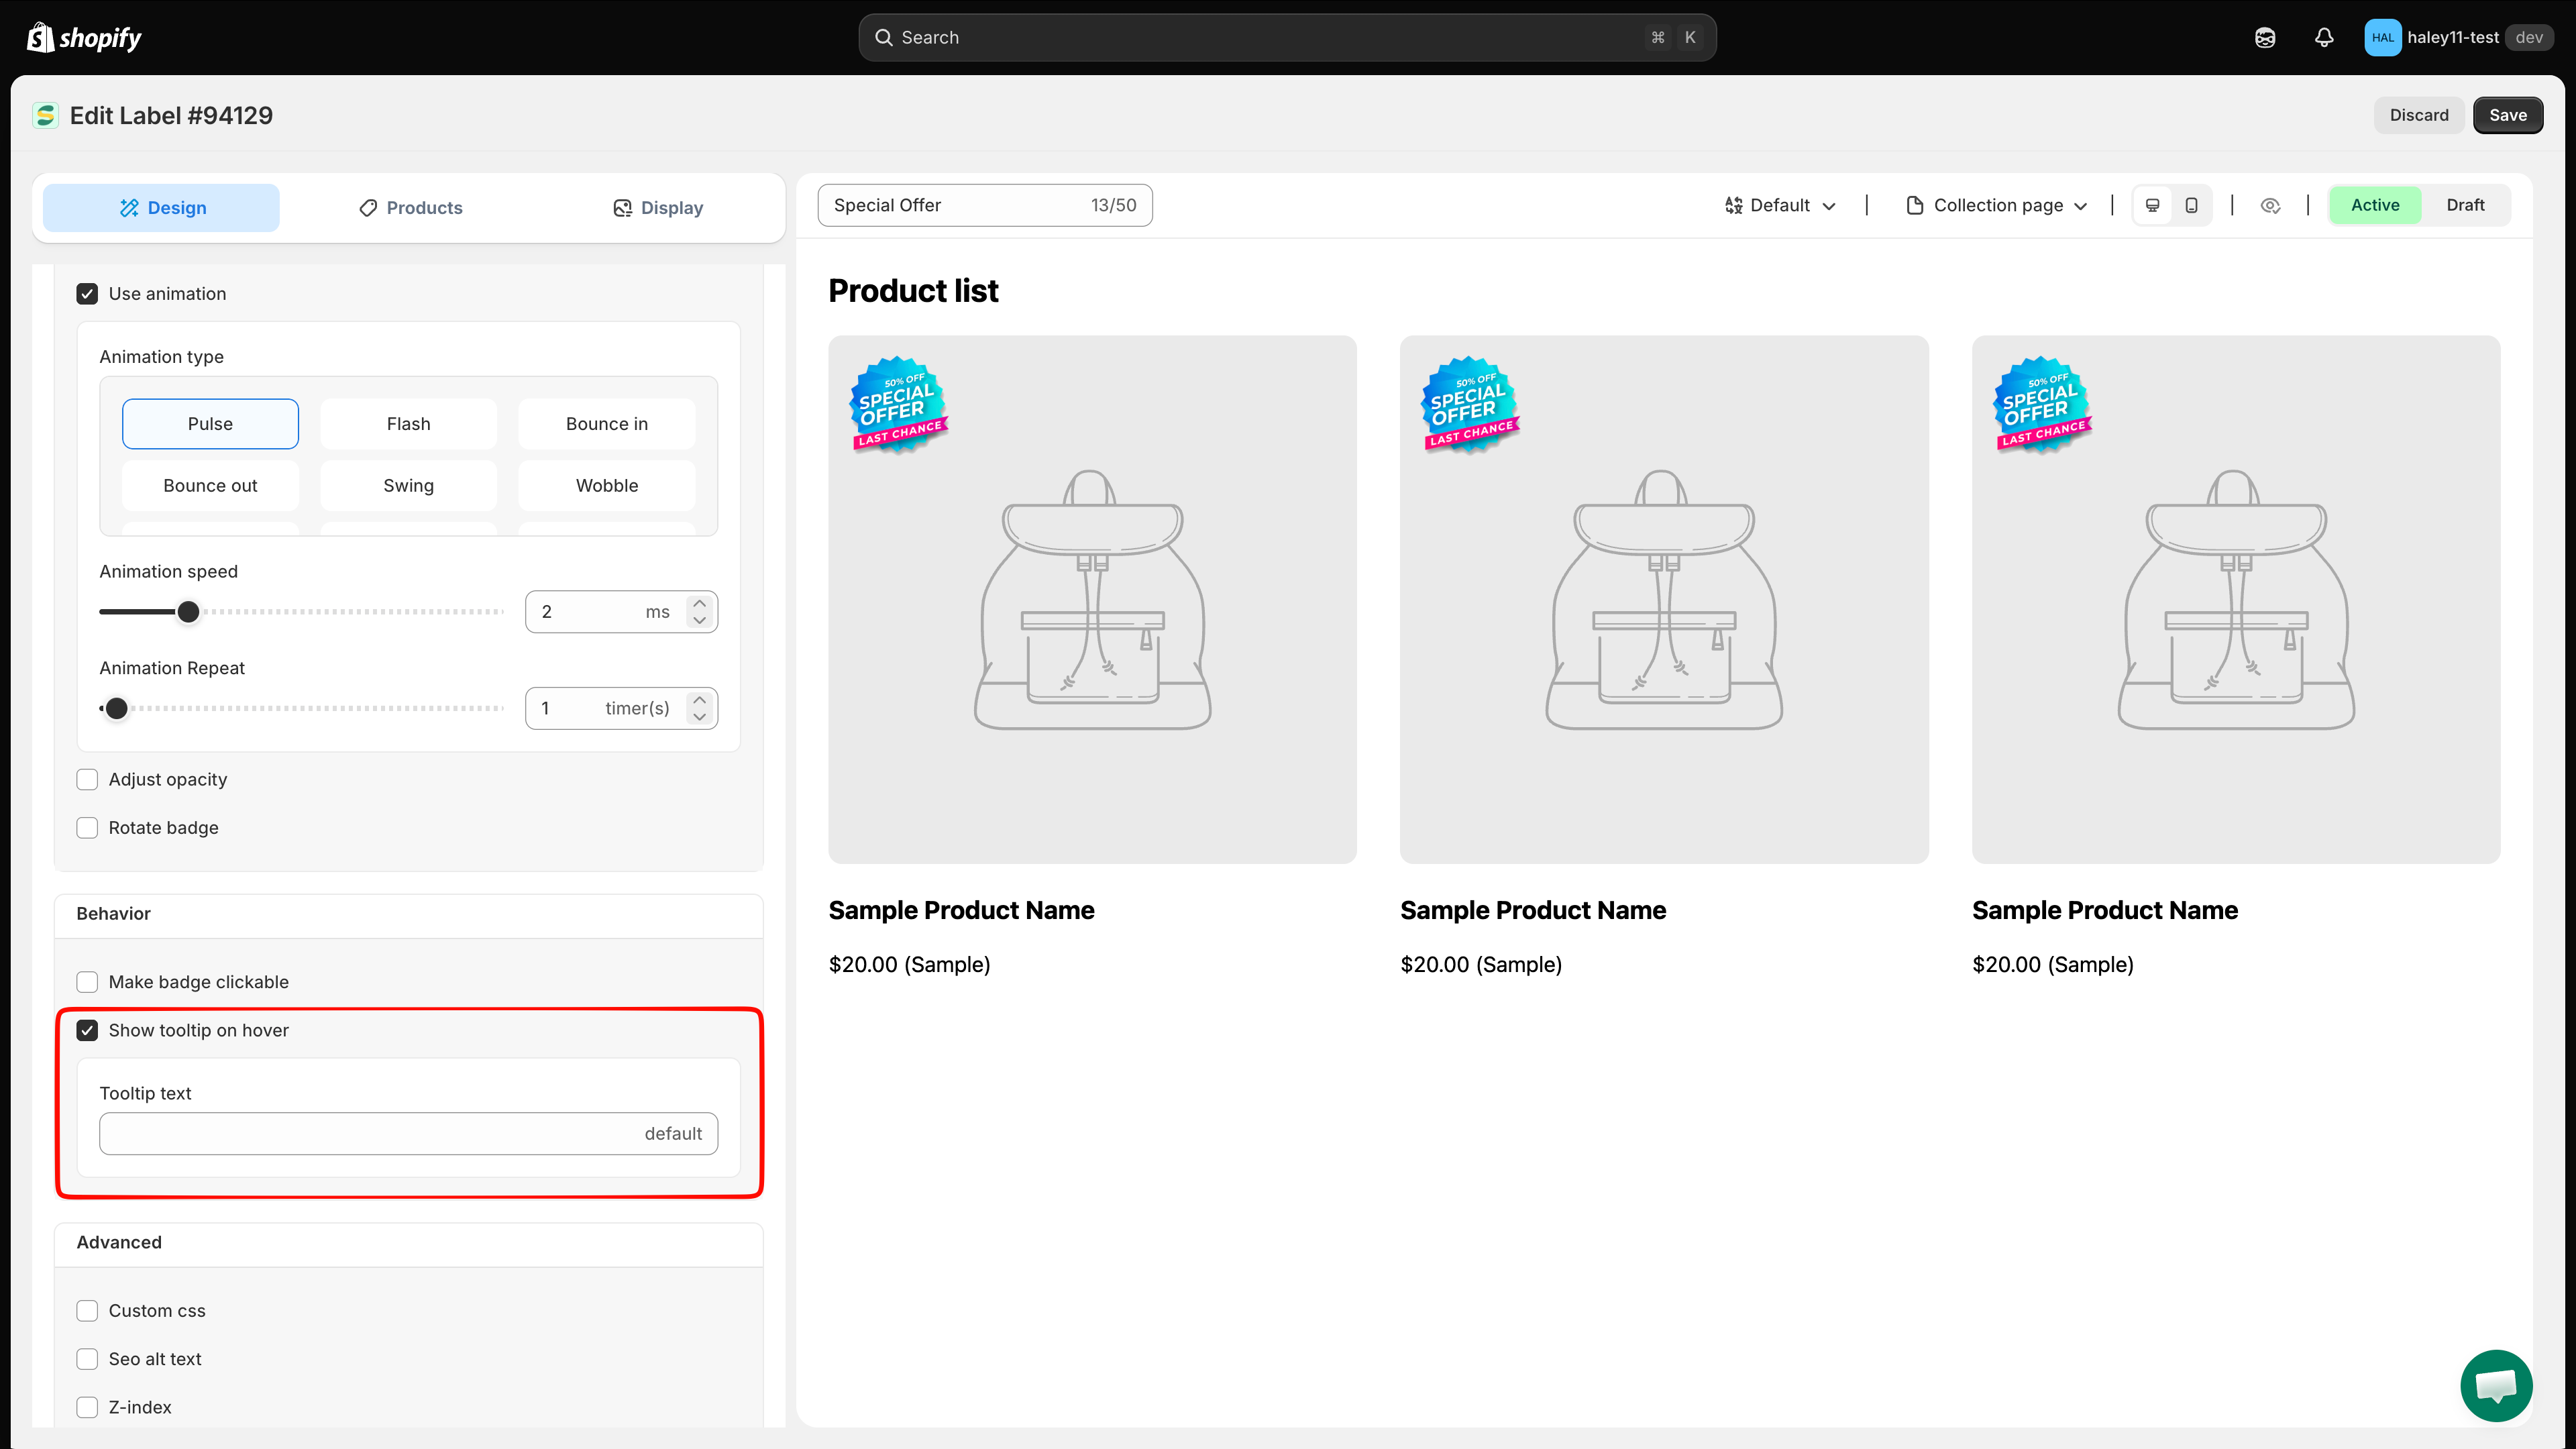Open the notifications bell

pyautogui.click(x=2324, y=37)
